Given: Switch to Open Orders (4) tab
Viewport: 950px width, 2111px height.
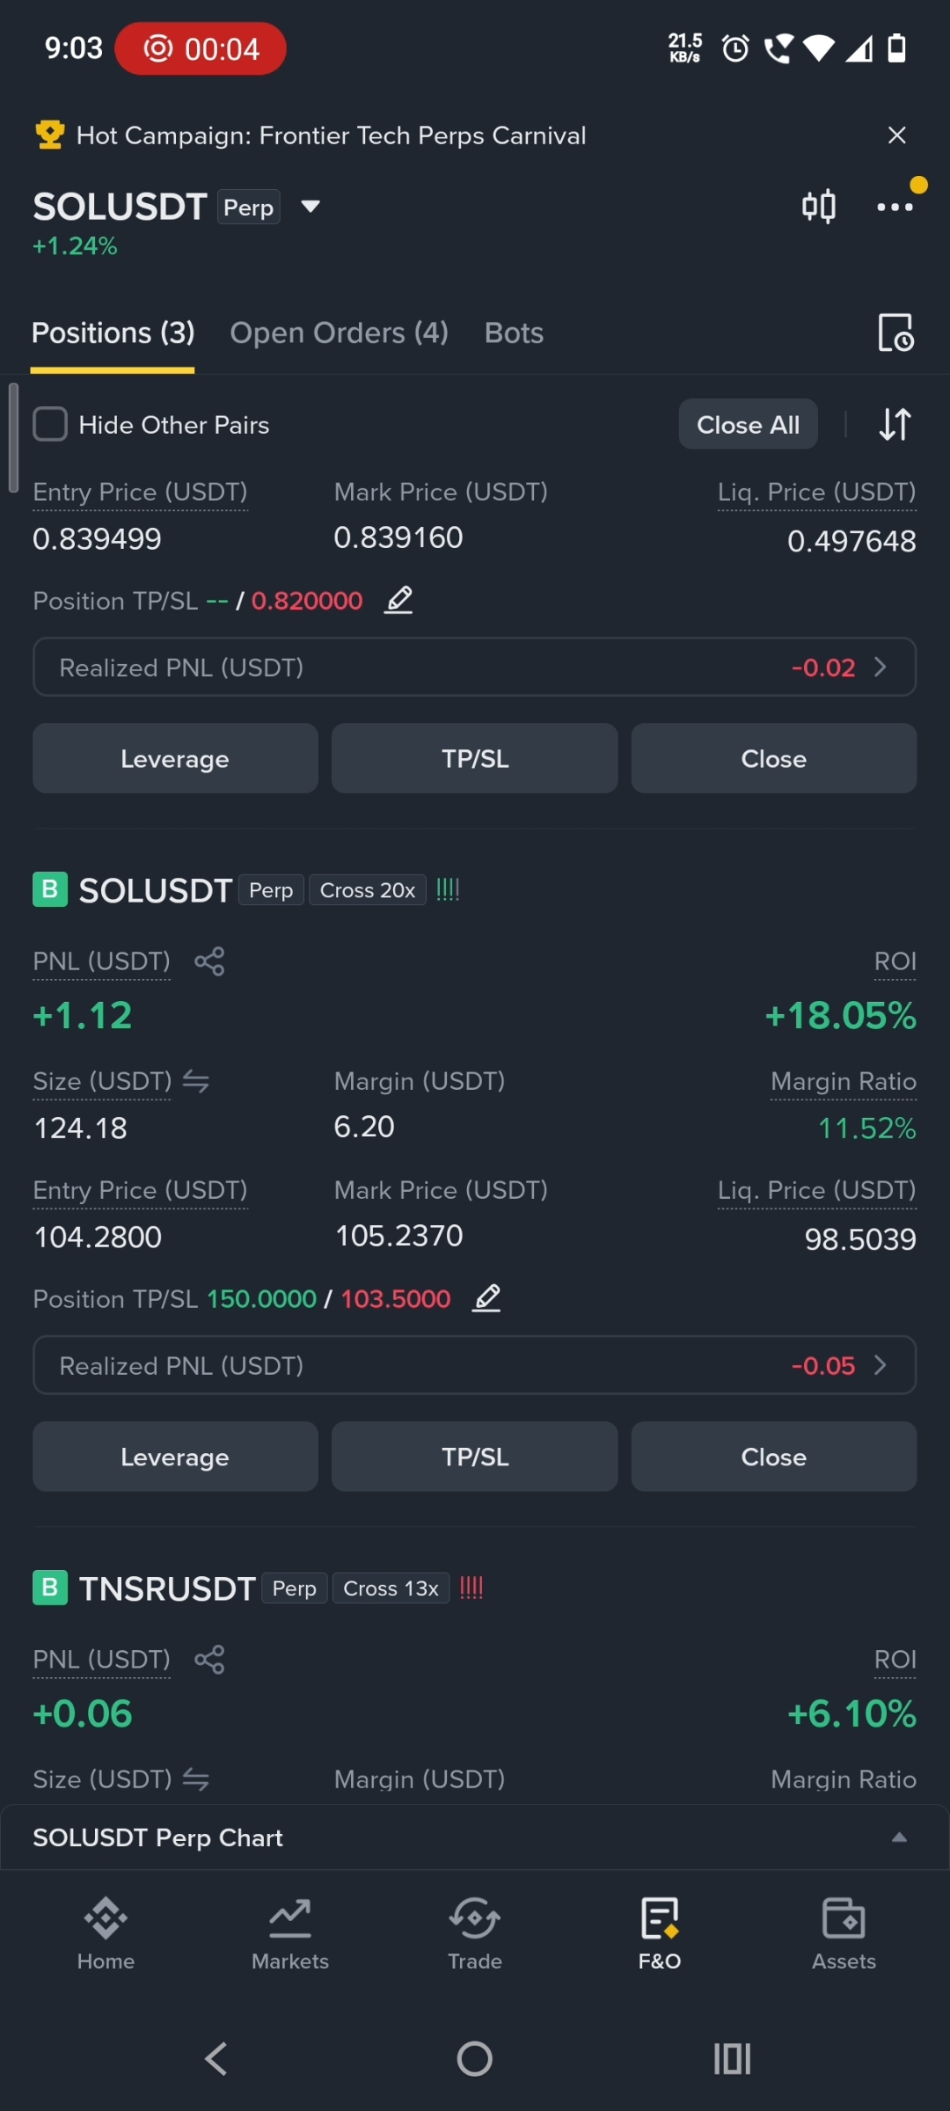Looking at the screenshot, I should pos(340,333).
